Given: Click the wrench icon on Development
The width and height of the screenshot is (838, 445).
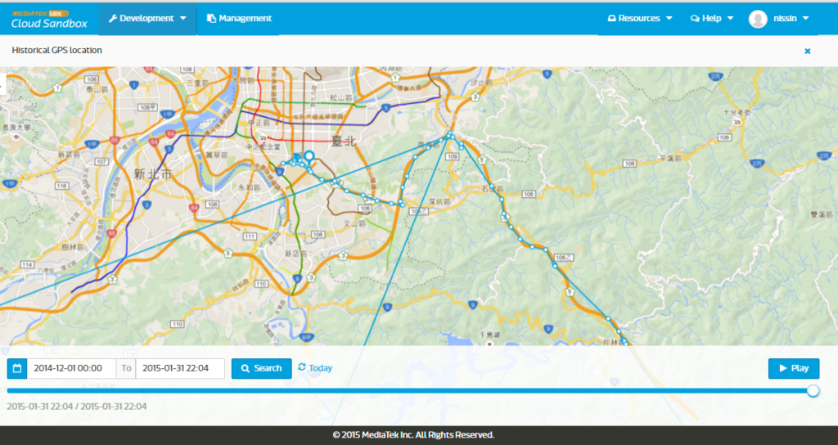Looking at the screenshot, I should 113,18.
